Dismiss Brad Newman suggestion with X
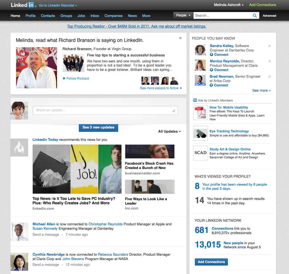Viewport: 289px width, 274px height. [270, 76]
